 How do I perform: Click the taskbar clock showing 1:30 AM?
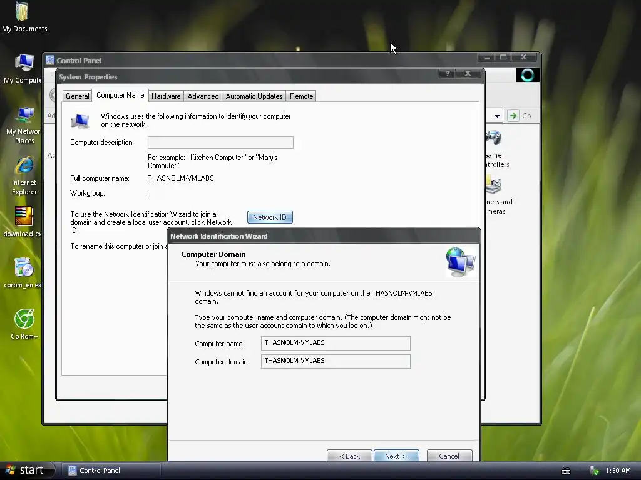[618, 471]
